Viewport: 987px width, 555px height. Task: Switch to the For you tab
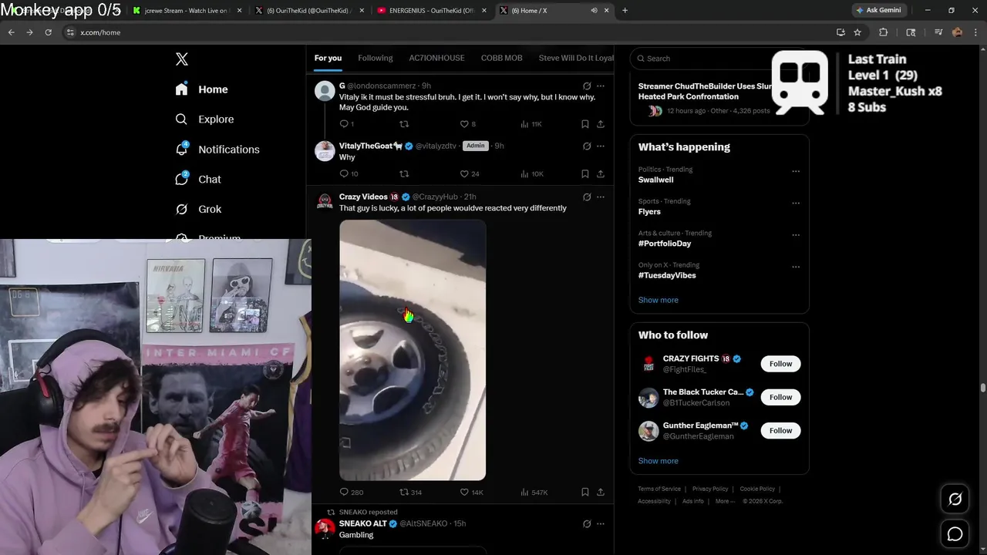click(x=328, y=58)
